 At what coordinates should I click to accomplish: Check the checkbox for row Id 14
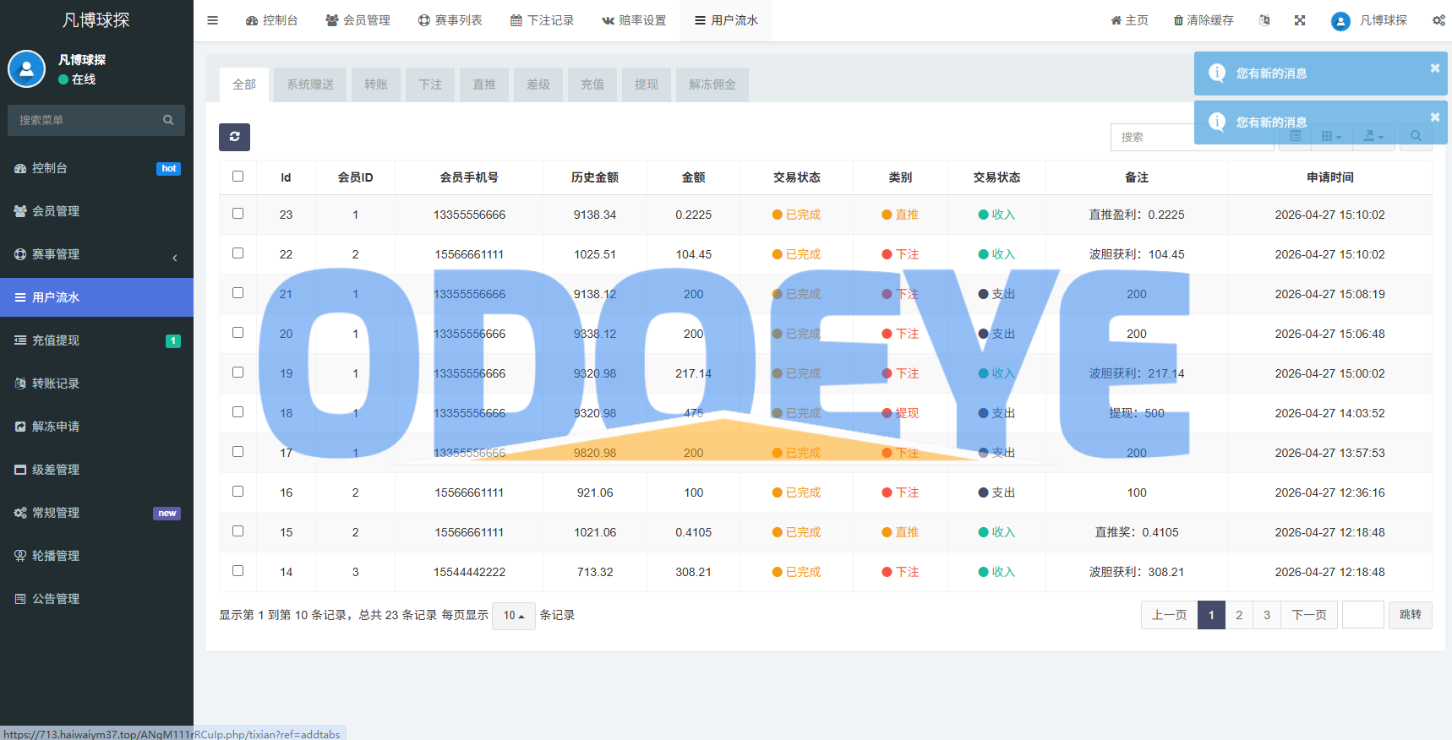[237, 570]
